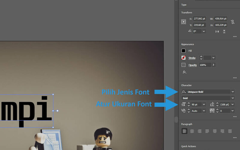The height and width of the screenshot is (150, 240).
Task: Select Align left paragraph
Action: pyautogui.click(x=184, y=131)
